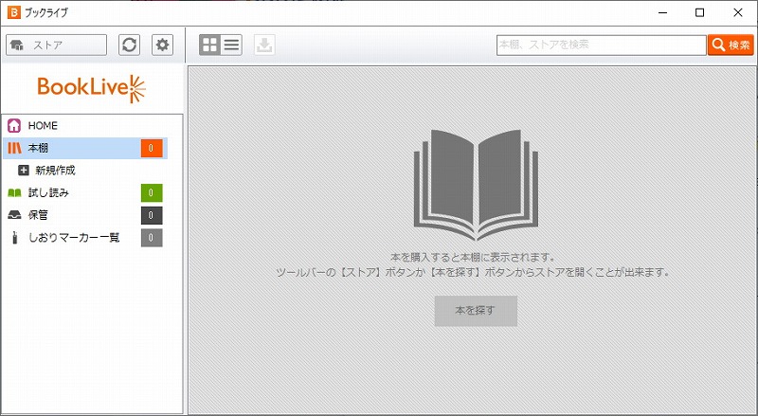Click the orange 検索 search button

[x=731, y=45]
